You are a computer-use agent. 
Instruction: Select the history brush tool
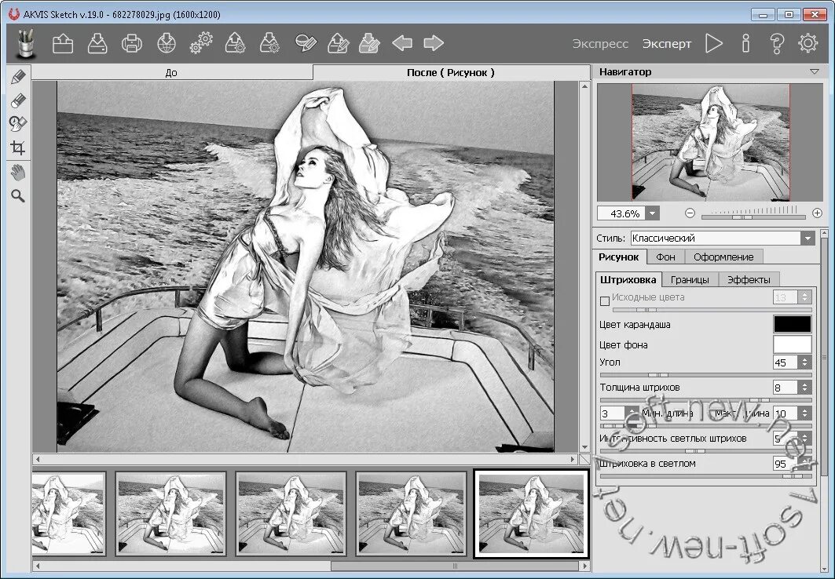(x=18, y=124)
